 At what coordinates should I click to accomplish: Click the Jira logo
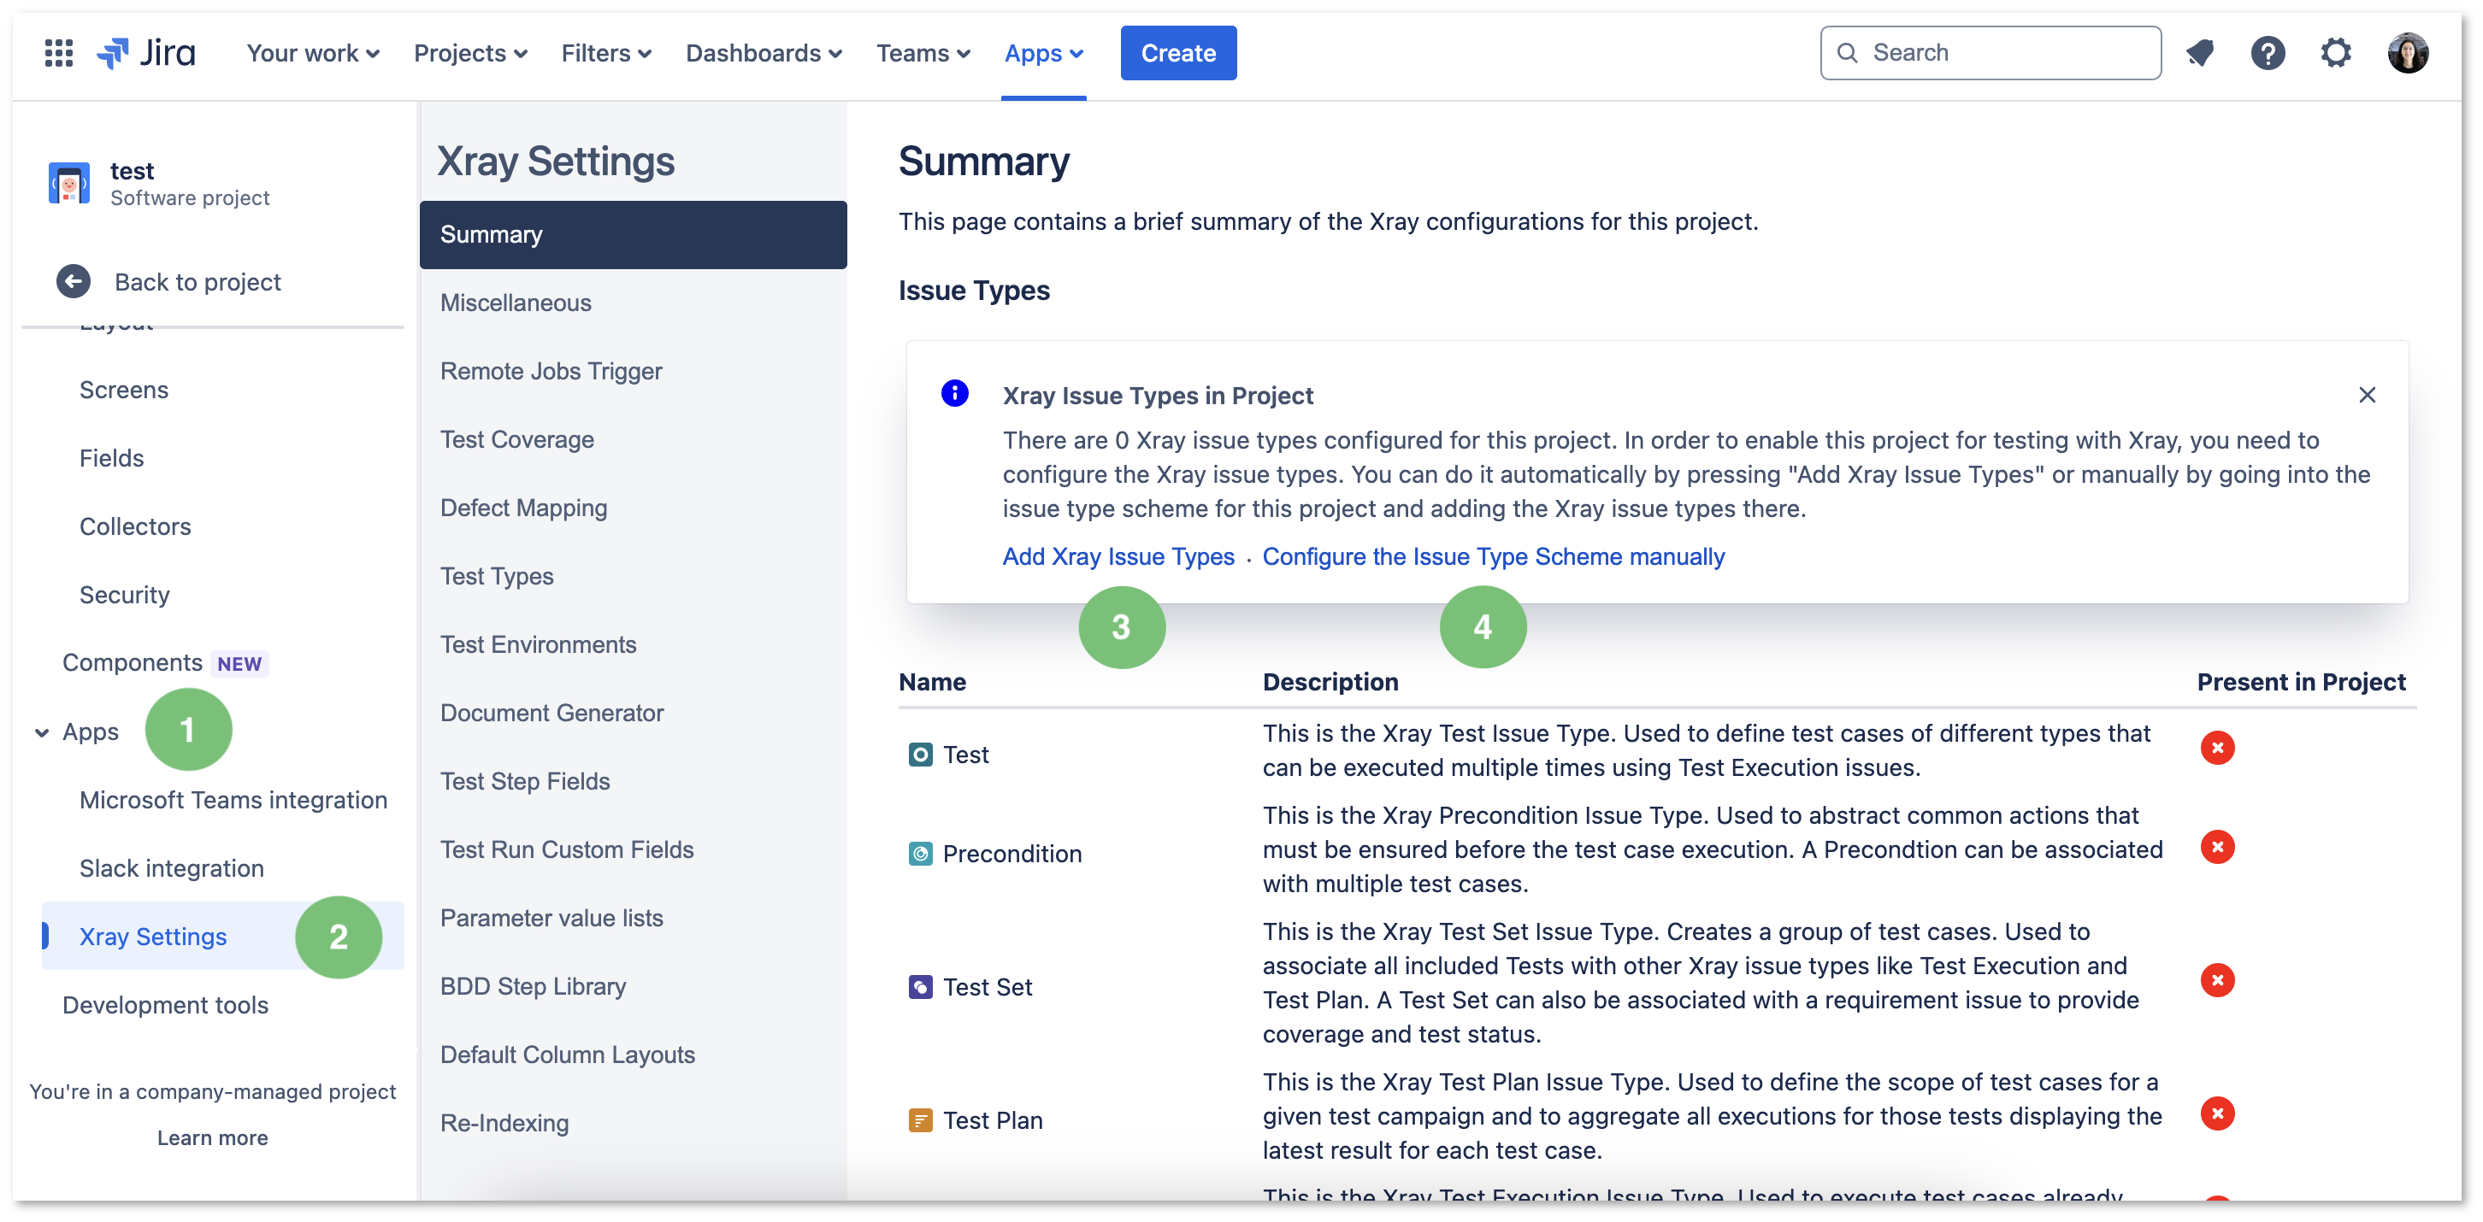point(146,53)
